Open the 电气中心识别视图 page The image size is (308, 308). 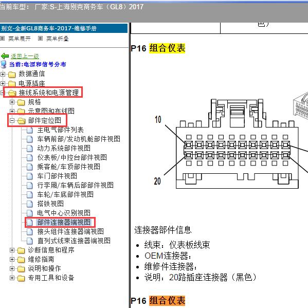(64, 213)
